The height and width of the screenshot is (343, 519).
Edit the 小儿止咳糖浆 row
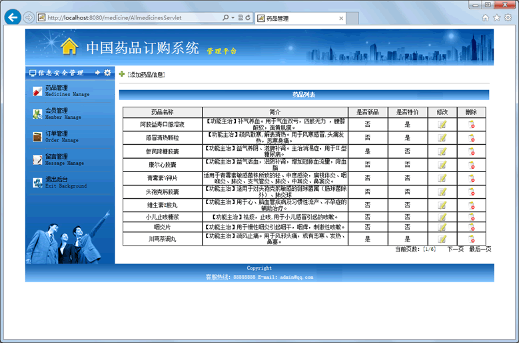coord(442,217)
